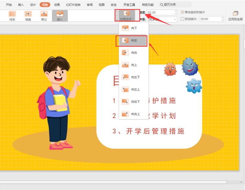This screenshot has width=245, height=190.
Task: Open the 幻灯片放映 ribbon tab
Action: click(x=73, y=5)
